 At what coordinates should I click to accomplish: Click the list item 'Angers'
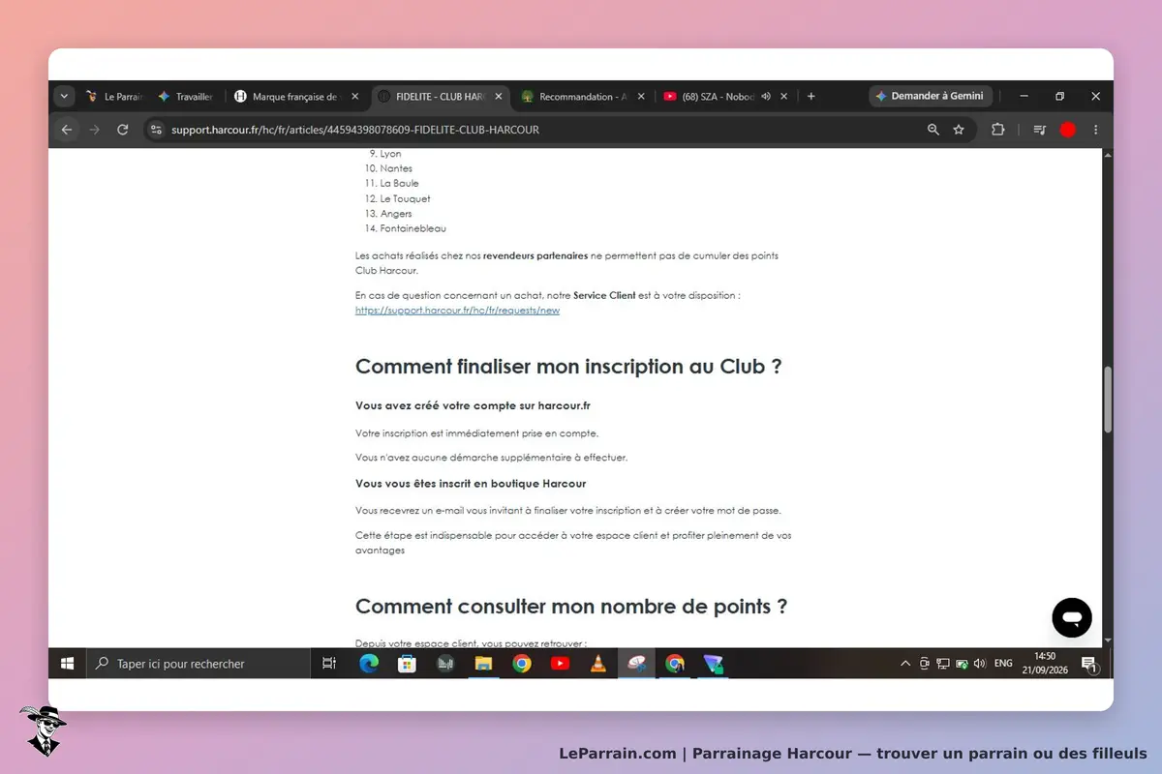click(396, 213)
